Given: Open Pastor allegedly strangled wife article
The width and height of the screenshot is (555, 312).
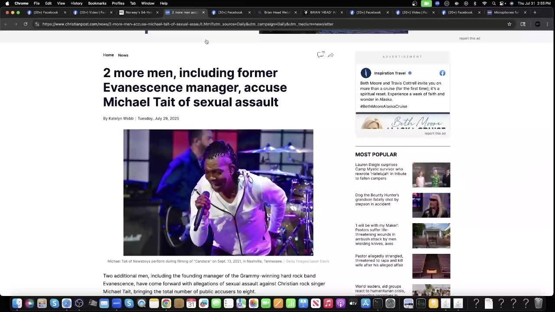Looking at the screenshot, I should (x=379, y=260).
